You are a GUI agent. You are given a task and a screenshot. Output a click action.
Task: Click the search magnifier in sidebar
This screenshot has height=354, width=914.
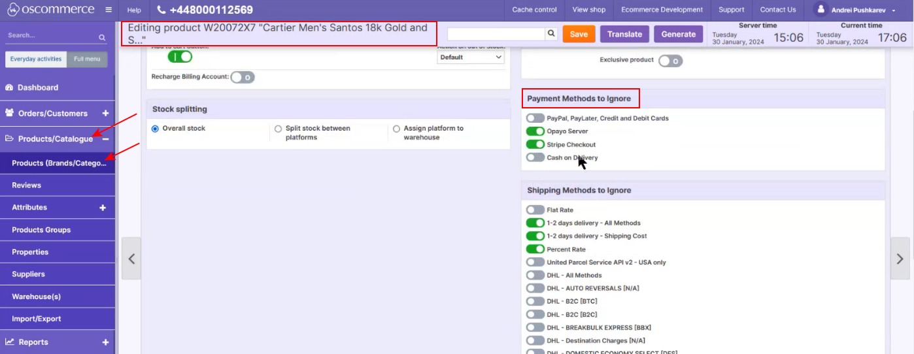coord(102,37)
